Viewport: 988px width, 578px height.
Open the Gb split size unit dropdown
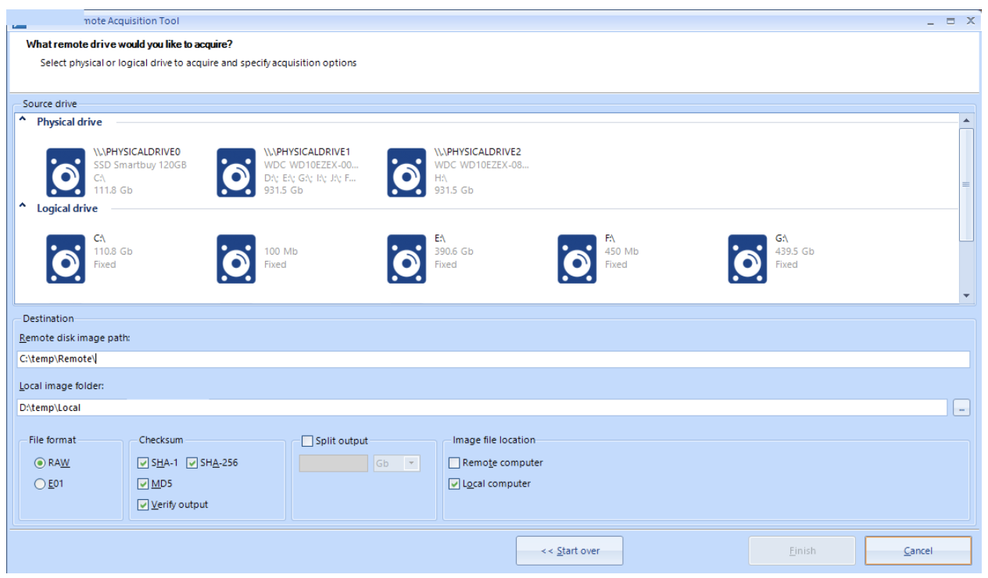[x=411, y=463]
